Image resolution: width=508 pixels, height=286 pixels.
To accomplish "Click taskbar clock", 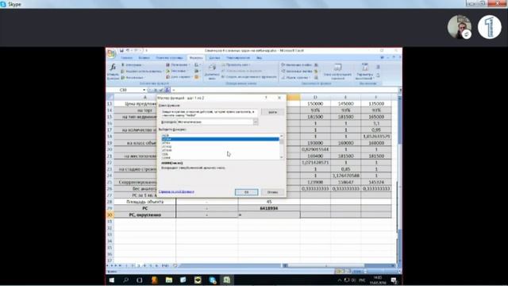I will (x=377, y=280).
